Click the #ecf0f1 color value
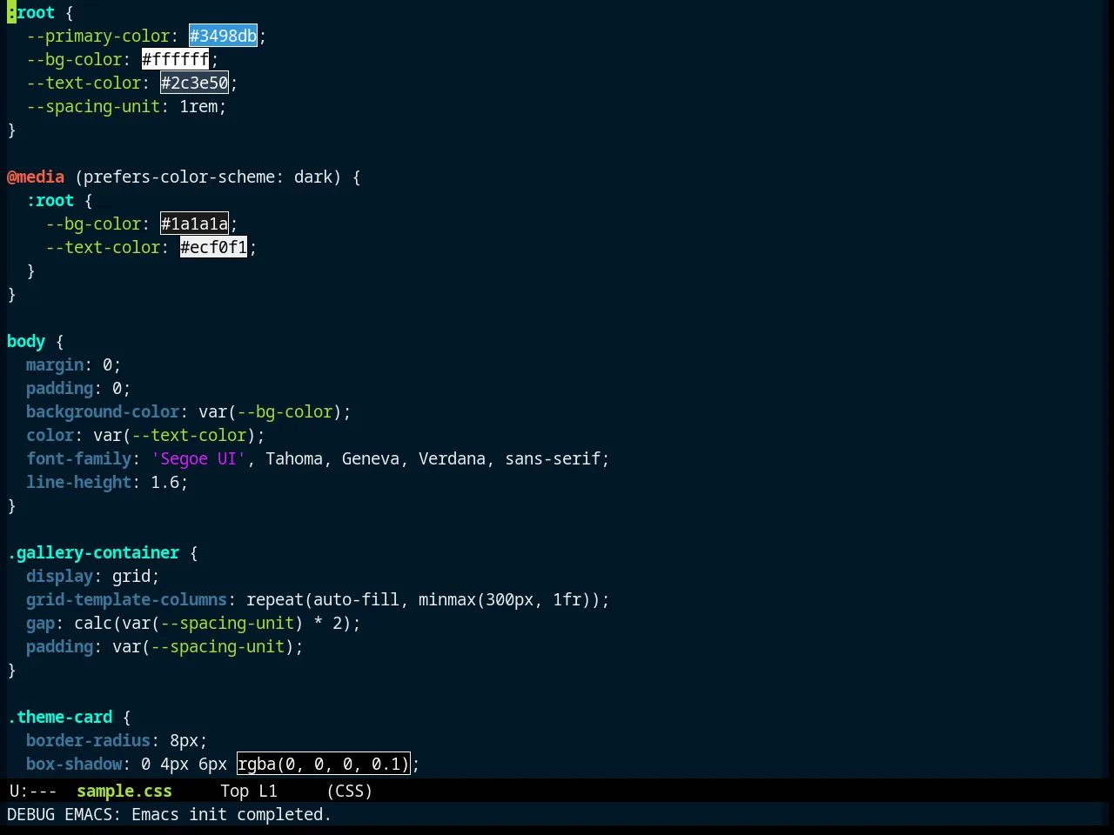 tap(214, 247)
